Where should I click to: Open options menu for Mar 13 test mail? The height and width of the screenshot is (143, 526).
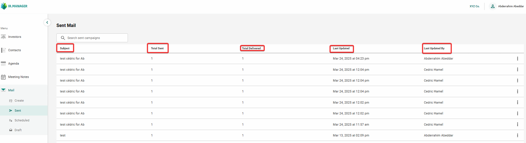(517, 135)
